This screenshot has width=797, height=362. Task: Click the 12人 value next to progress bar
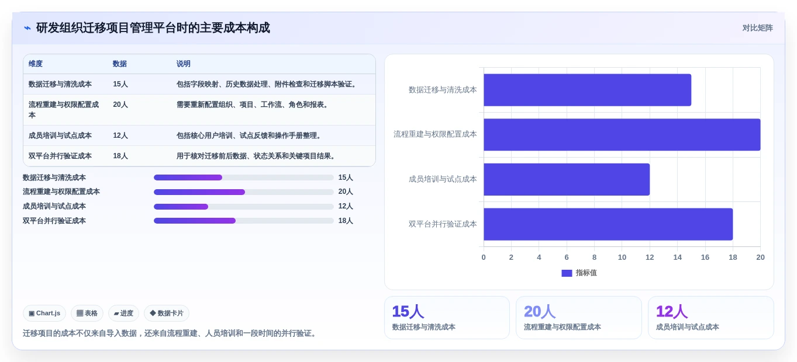tap(346, 206)
